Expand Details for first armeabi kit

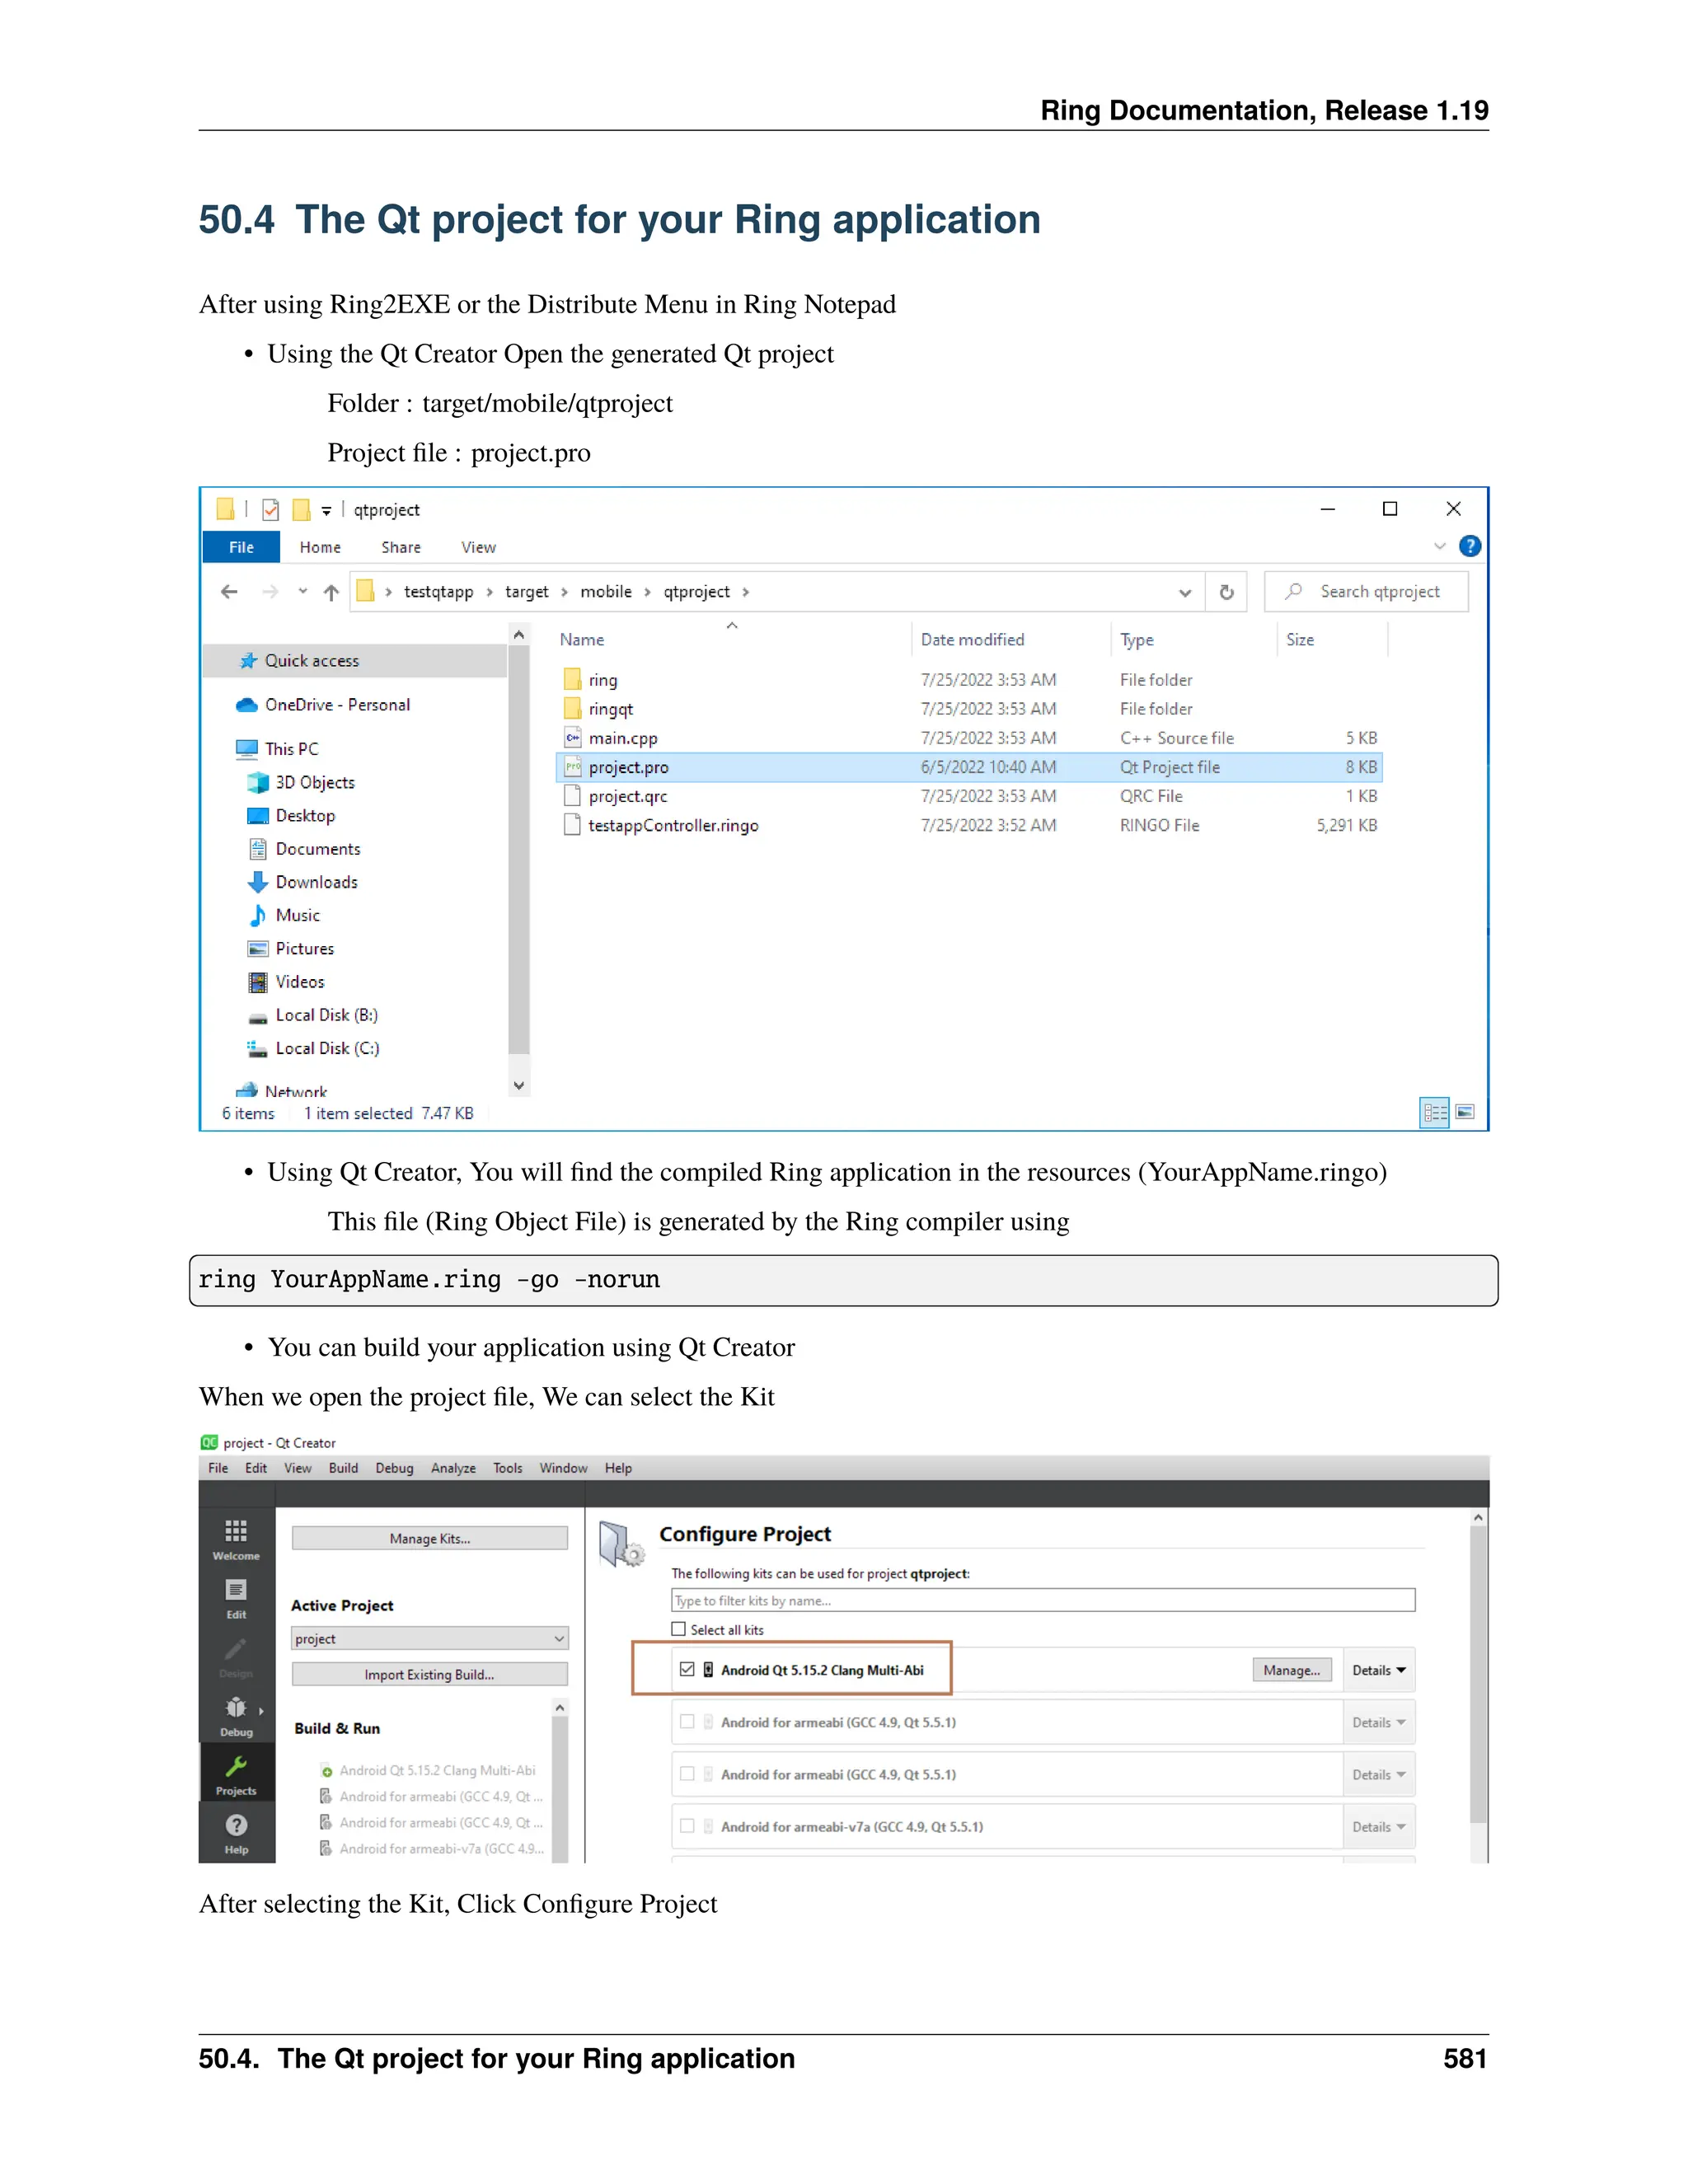(1379, 1722)
